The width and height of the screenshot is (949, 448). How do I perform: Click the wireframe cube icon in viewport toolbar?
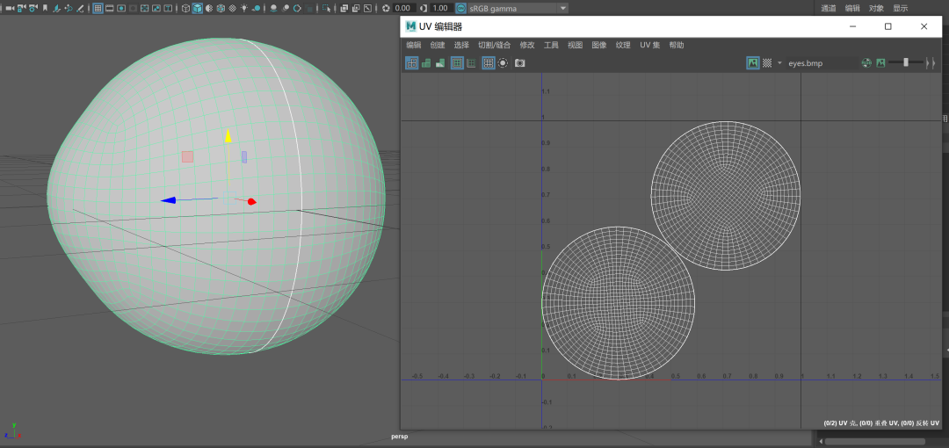[x=185, y=8]
